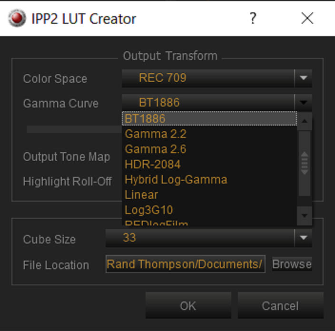Click the File Location path field
The height and width of the screenshot is (331, 335).
186,264
